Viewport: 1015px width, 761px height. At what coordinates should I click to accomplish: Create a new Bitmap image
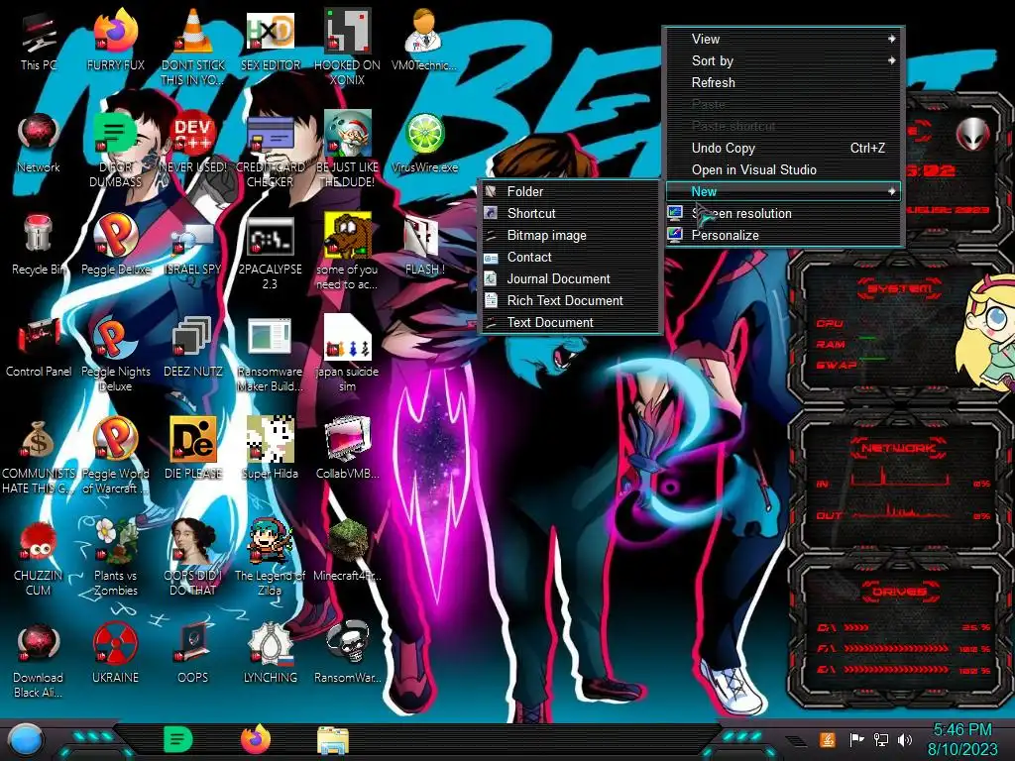point(570,236)
